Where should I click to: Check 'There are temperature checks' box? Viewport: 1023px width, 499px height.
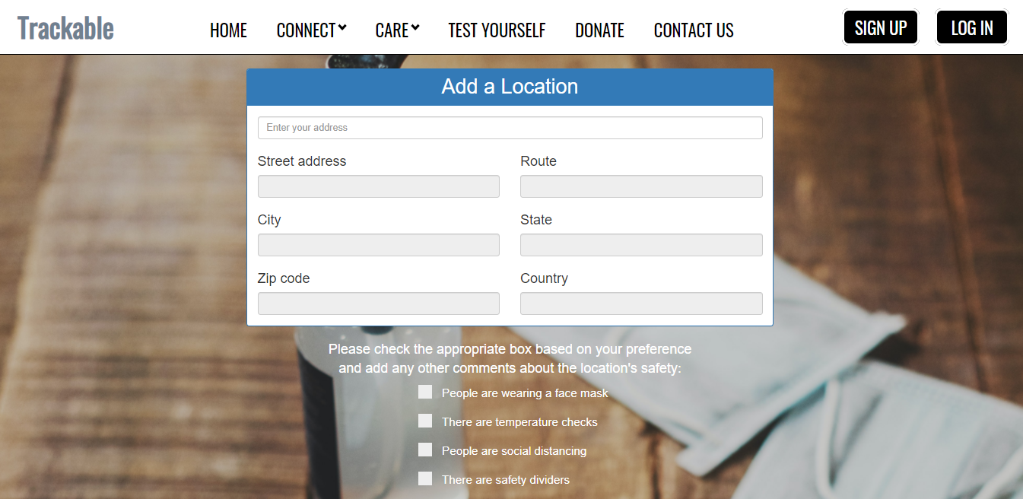point(425,421)
